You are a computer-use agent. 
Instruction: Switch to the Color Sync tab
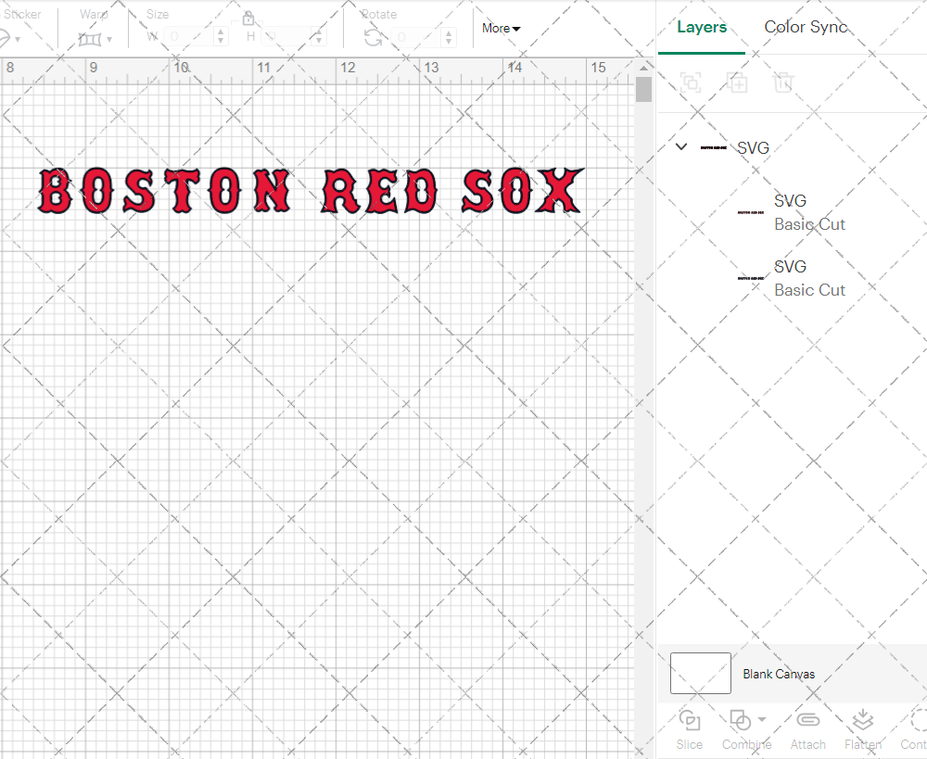click(x=806, y=27)
